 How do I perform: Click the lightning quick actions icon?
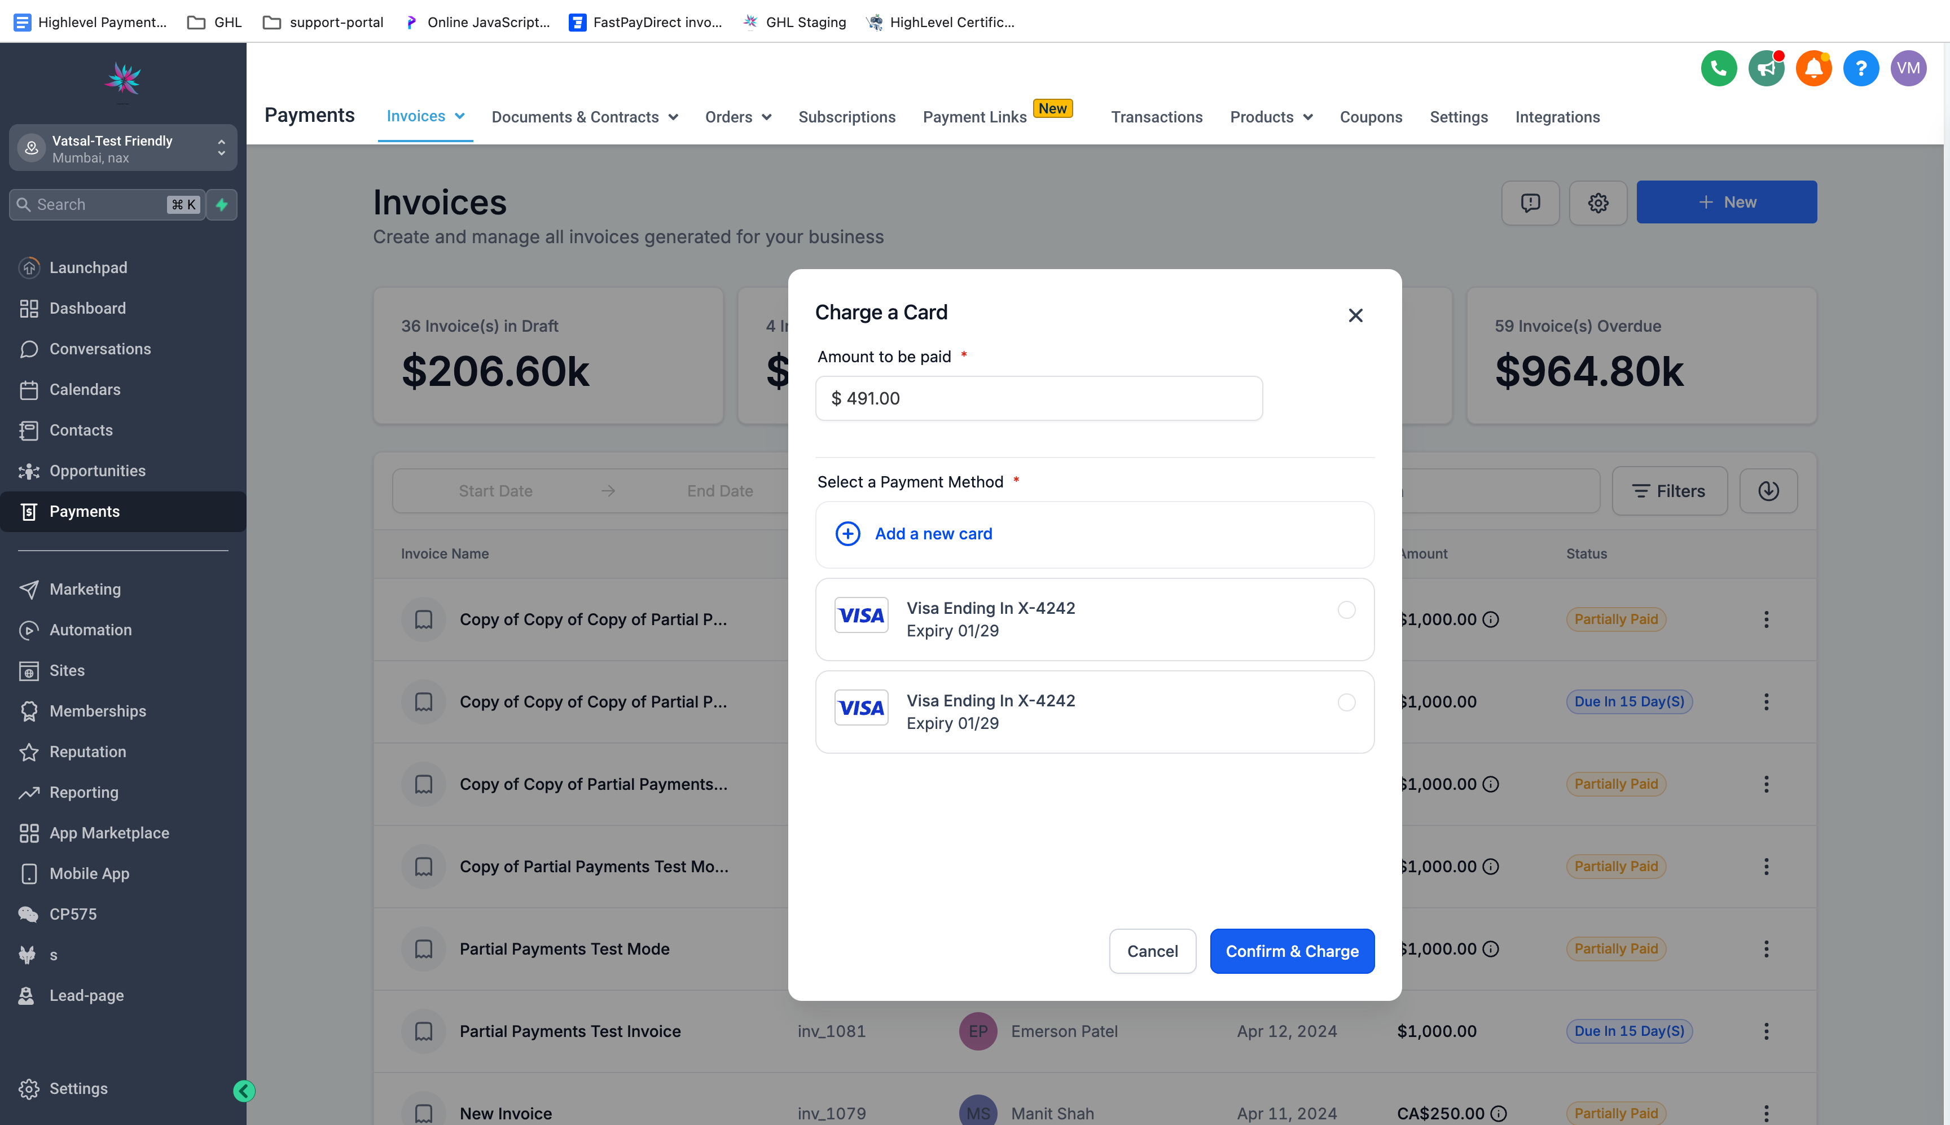(222, 205)
